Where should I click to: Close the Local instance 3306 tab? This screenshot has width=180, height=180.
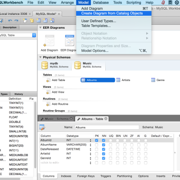(30, 14)
